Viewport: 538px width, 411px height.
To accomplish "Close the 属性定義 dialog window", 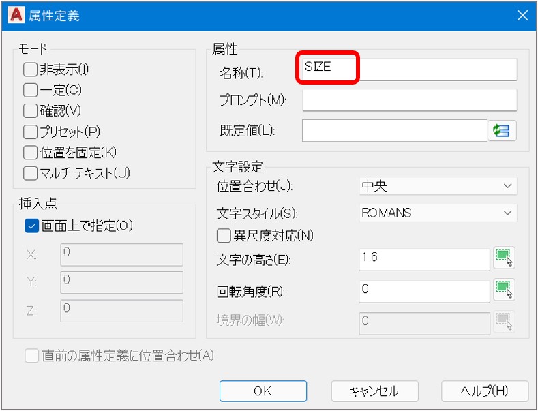I will coord(522,16).
